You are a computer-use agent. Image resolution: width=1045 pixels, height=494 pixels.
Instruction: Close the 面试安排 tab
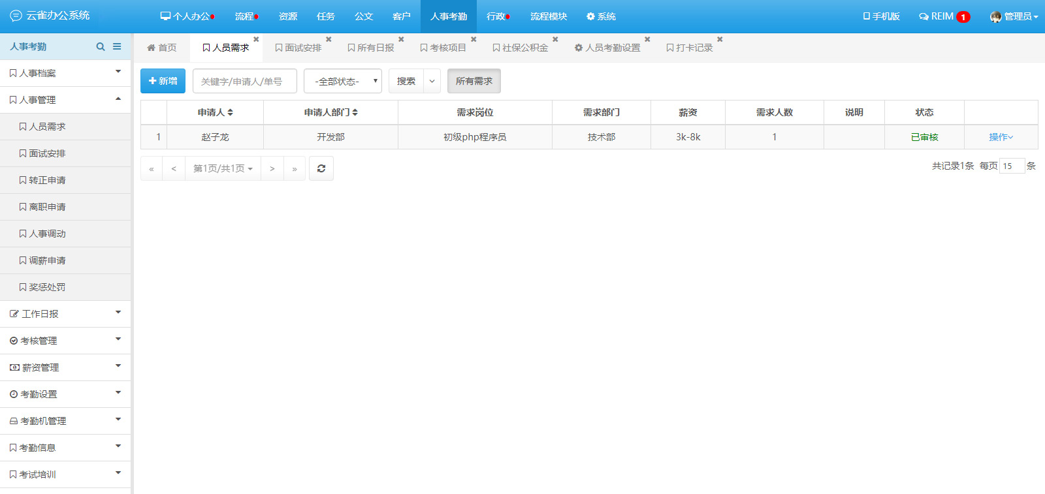329,40
